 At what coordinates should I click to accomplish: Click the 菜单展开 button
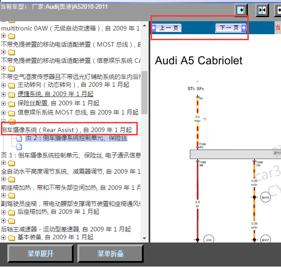pyautogui.click(x=41, y=254)
